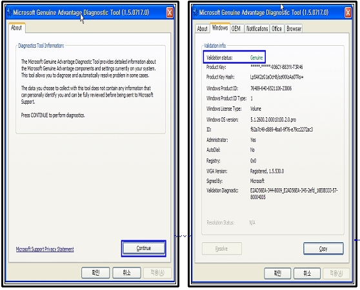Viewport: 360px width, 290px height.
Task: Click 확인 button in right window
Action: [277, 273]
